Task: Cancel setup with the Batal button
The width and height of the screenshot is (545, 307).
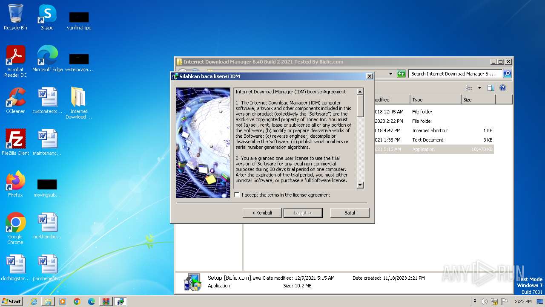Action: pyautogui.click(x=350, y=213)
